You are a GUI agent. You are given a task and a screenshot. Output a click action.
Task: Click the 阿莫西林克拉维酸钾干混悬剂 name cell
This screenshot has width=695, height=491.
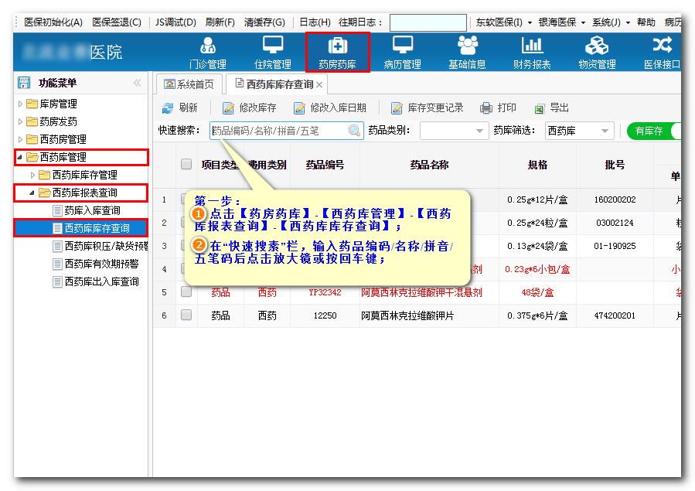(429, 292)
